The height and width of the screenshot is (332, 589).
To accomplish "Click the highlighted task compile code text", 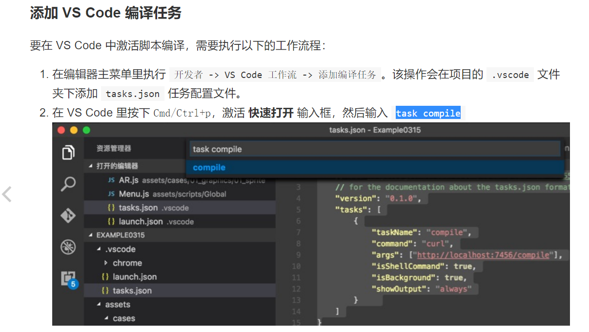I will (x=428, y=114).
